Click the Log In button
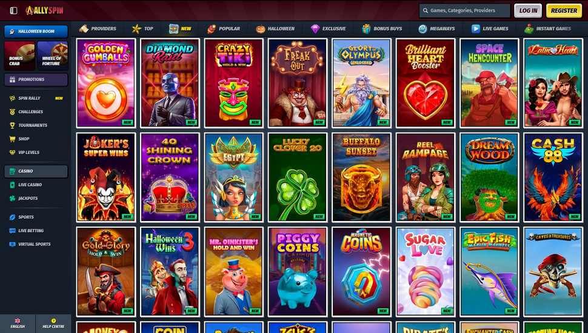This screenshot has width=588, height=333. coord(528,10)
